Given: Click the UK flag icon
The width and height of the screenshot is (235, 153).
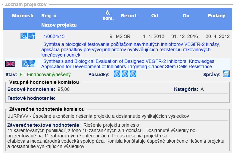Looking at the screenshot, I should click(10, 64).
